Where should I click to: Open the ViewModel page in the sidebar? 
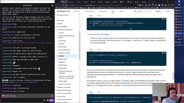(x=62, y=62)
